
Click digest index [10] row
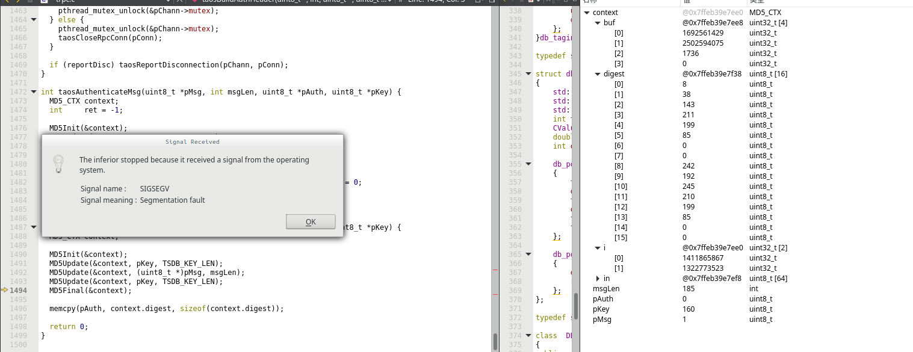coord(746,187)
